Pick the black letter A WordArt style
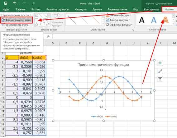This screenshot has height=138, width=177. click(x=142, y=20)
